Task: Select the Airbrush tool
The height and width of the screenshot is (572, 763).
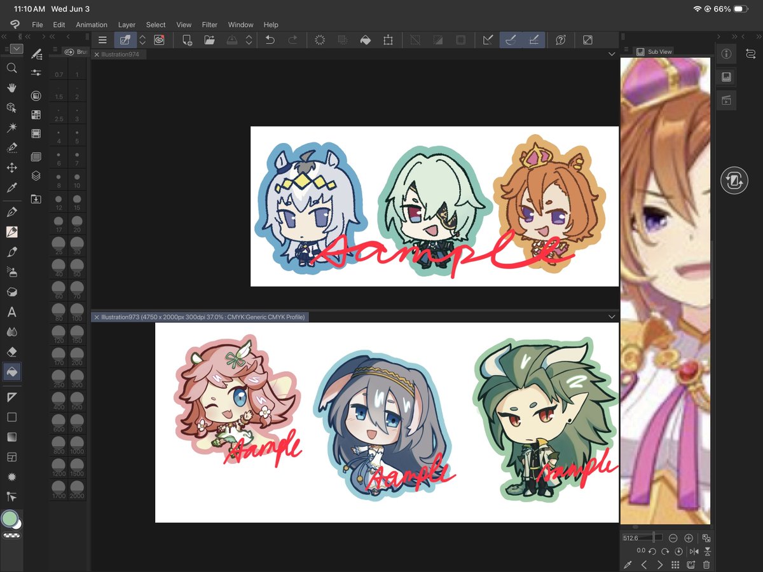Action: click(11, 272)
